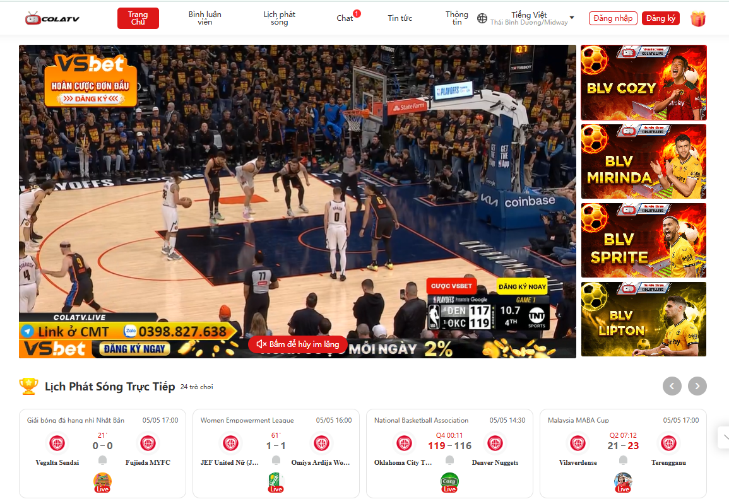Open the Chat menu item
The width and height of the screenshot is (729, 504).
tap(345, 18)
